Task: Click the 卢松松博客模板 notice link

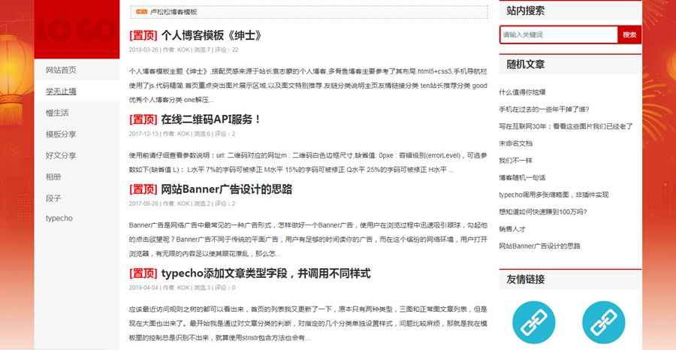Action: click(174, 12)
